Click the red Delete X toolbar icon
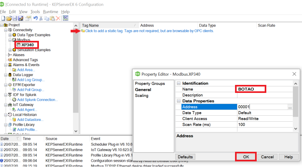This screenshot has height=167, width=302. point(58,18)
